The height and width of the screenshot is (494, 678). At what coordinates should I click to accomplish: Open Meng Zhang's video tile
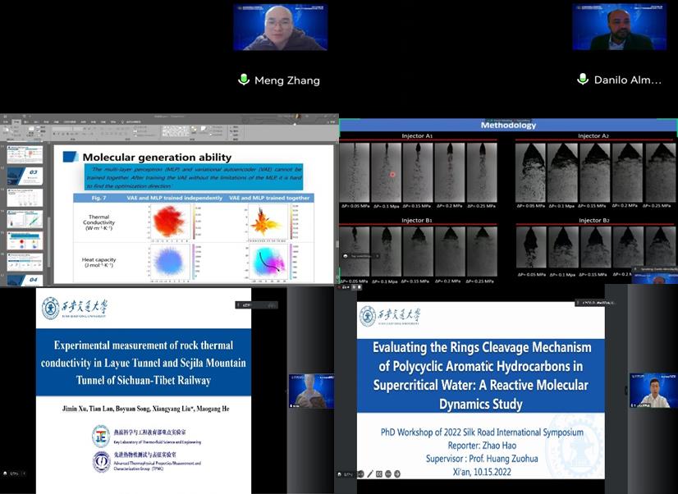tap(280, 28)
